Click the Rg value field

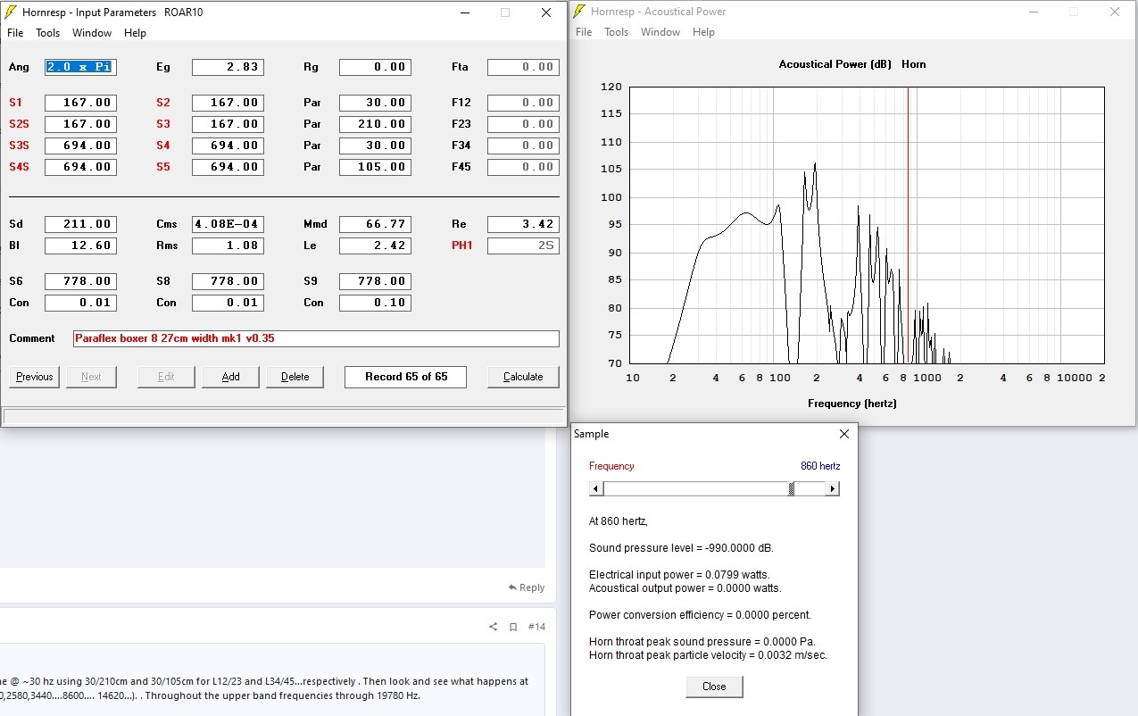point(375,67)
